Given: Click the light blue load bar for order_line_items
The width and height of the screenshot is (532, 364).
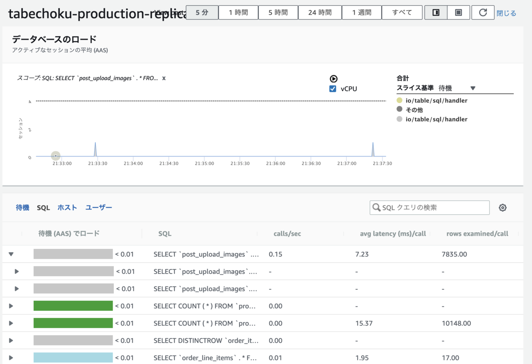Looking at the screenshot, I should point(73,358).
